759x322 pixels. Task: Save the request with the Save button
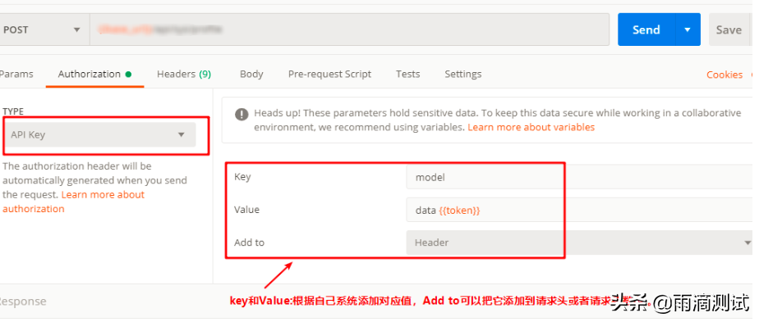click(x=729, y=29)
